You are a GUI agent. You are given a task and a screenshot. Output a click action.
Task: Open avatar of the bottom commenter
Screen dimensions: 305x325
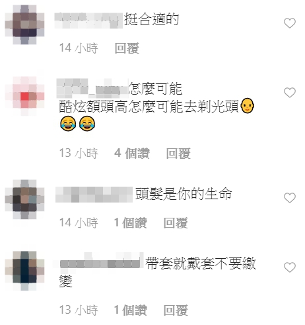pos(24,271)
